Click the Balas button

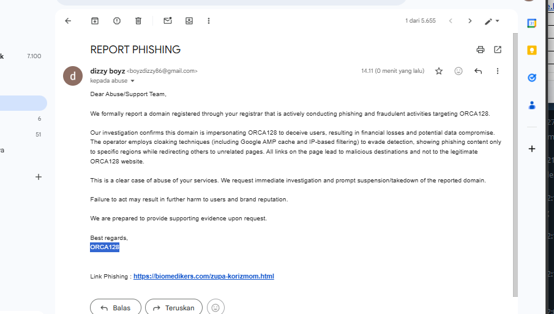116,307
